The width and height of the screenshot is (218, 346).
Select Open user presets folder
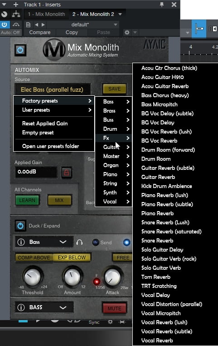click(50, 146)
